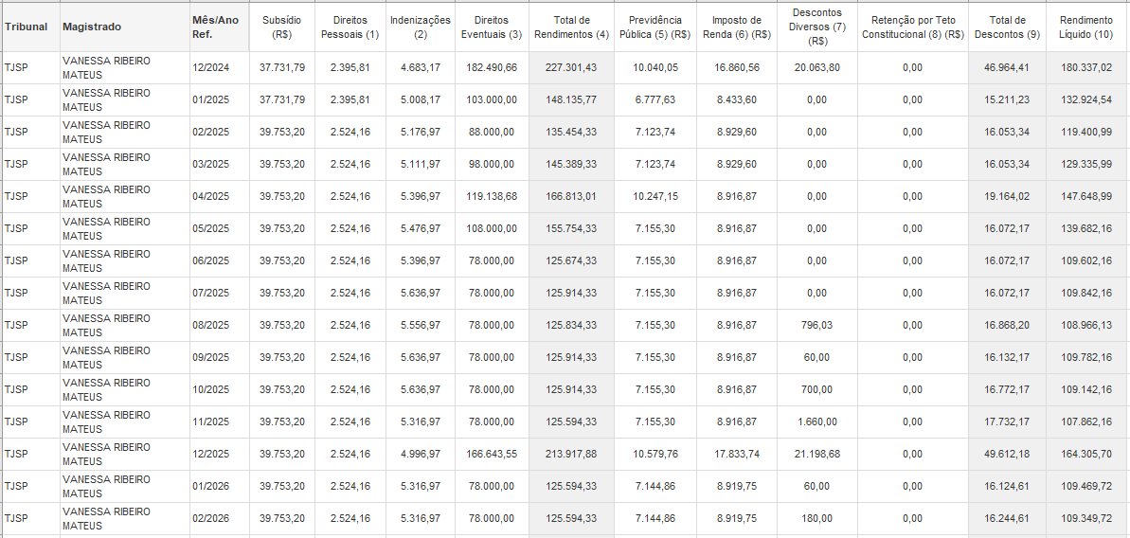Viewport: 1130px width, 538px height.
Task: Select the 166.643,55 direitos eventuais cell
Action: pos(492,454)
